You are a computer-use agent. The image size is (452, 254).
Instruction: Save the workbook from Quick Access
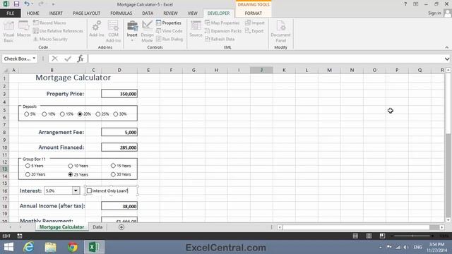point(16,4)
